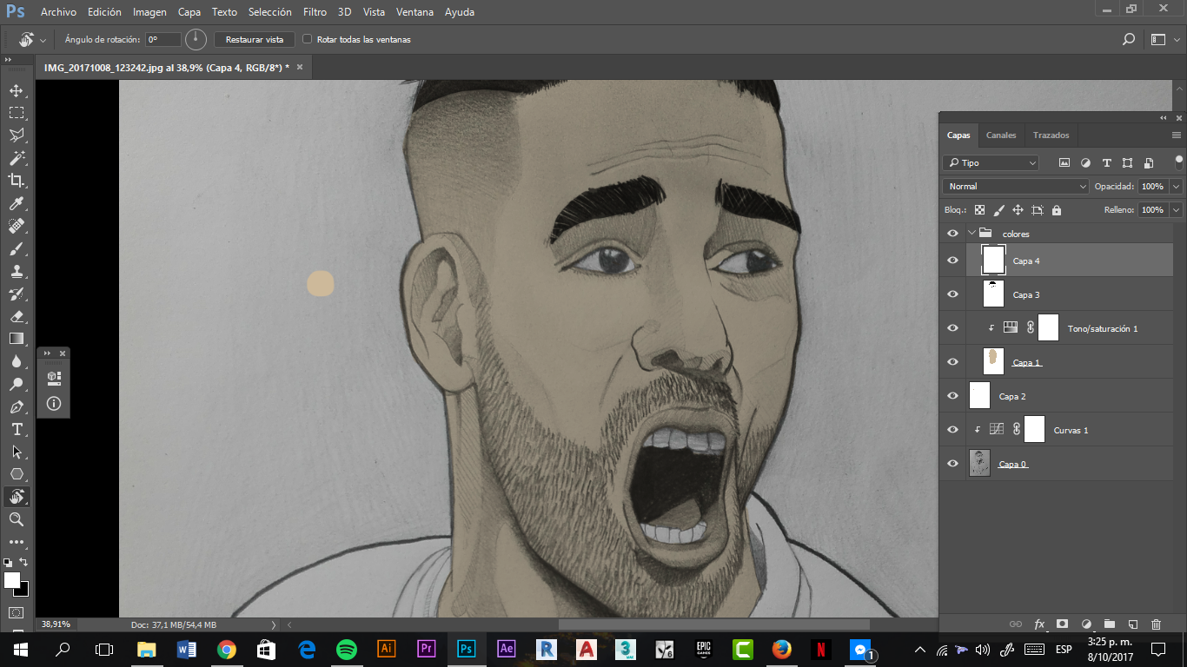Click the add layer style fx icon
Screen dimensions: 1187x667
tap(1039, 624)
